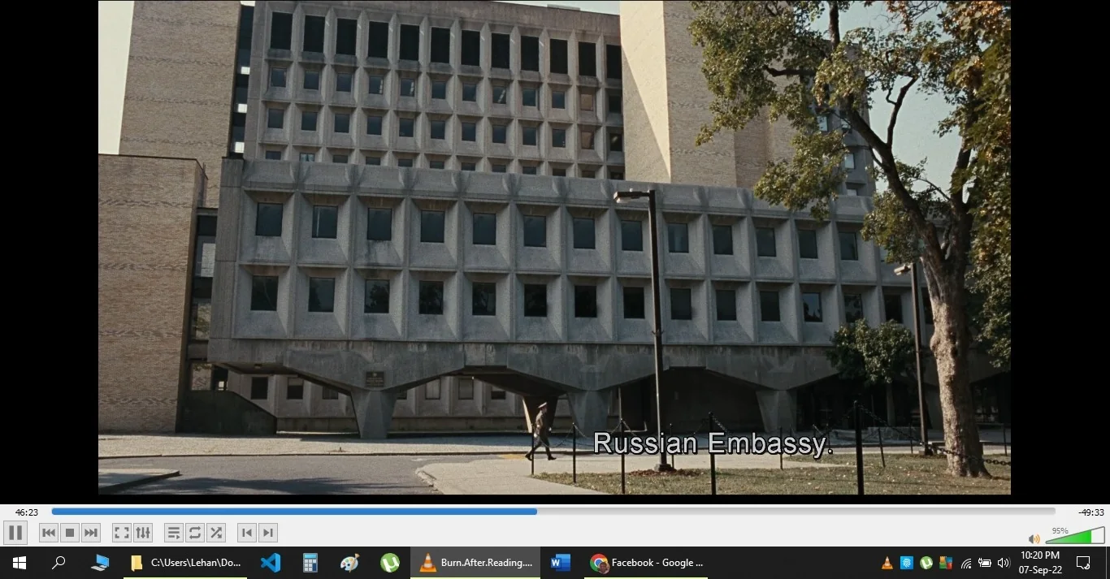
Task: Open Paint palette app on taskbar
Action: pos(349,562)
